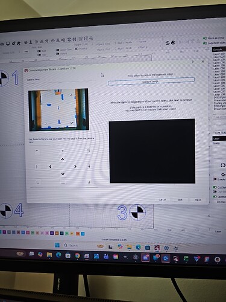Jog the laser head left with the left arrow
This screenshot has height=302, width=226.
(x=50, y=167)
